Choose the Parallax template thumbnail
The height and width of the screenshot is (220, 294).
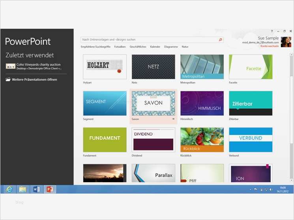point(154,173)
